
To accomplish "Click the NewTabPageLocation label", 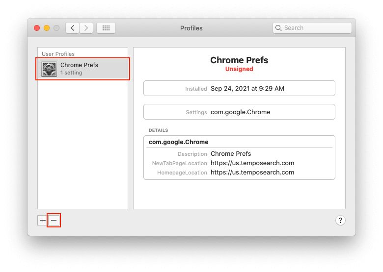I will coord(180,163).
